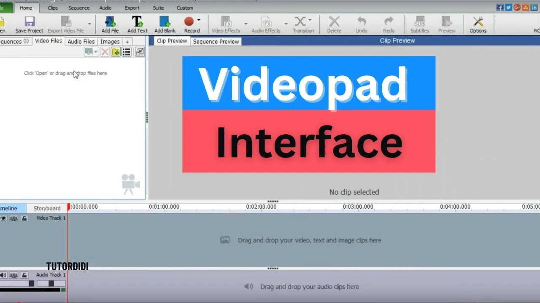540x303 pixels.
Task: Open Video Effects from the toolbar
Action: point(226,21)
